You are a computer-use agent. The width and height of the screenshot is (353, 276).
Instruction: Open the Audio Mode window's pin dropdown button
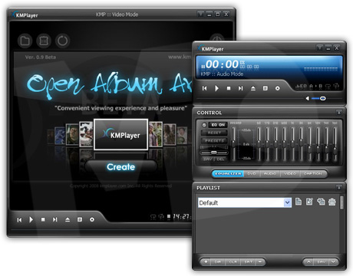coord(319,48)
